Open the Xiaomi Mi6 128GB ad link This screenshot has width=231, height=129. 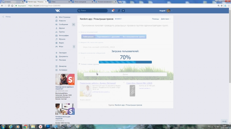pyautogui.click(x=139, y=83)
